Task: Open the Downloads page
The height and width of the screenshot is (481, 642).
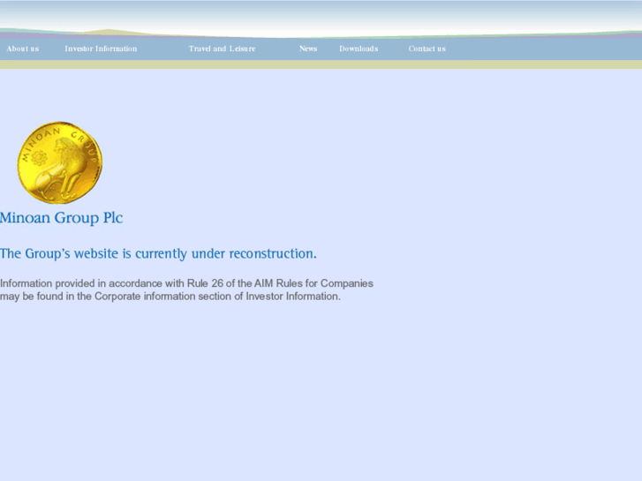Action: coord(359,49)
